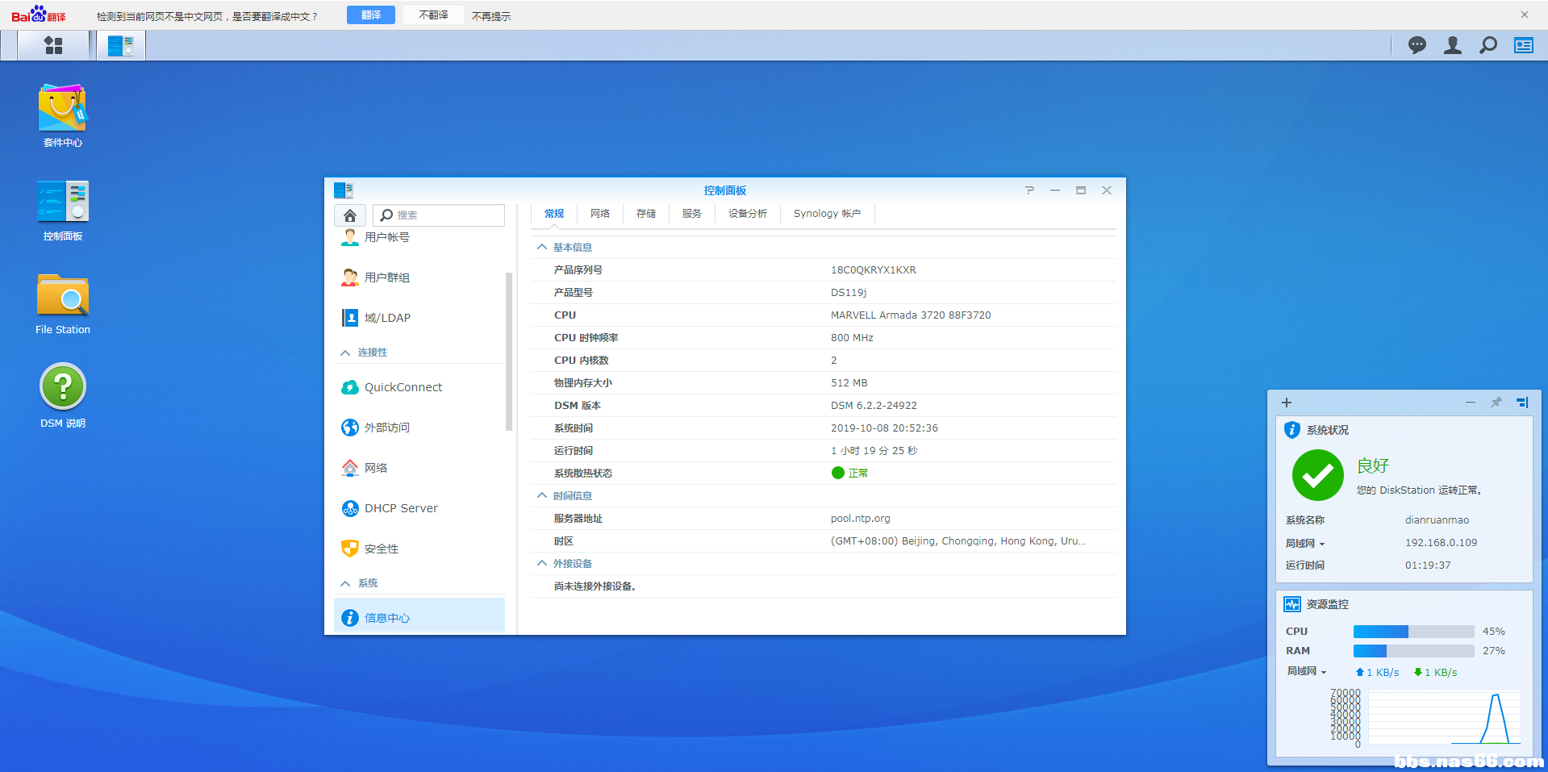This screenshot has width=1548, height=772.
Task: Minimize the widget panel
Action: [x=1471, y=403]
